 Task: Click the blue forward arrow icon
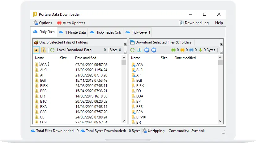[154, 50]
